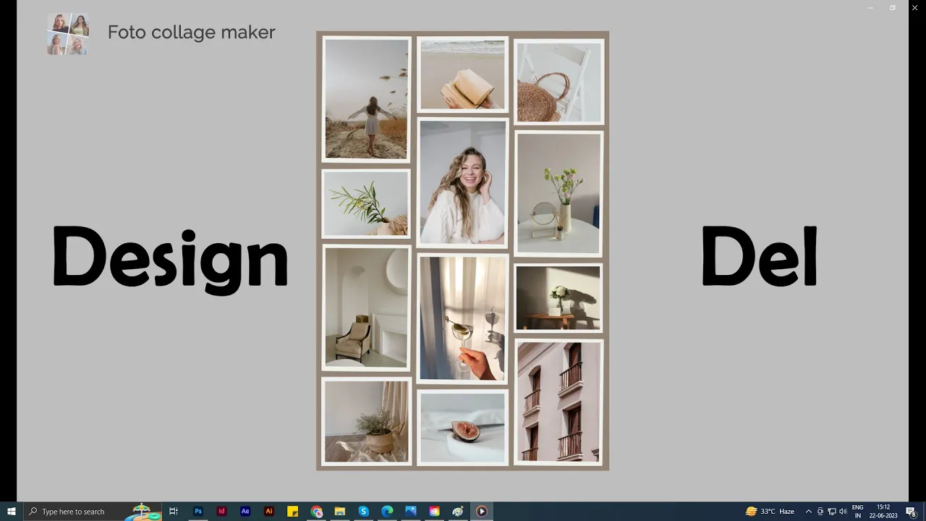Open the Photos app from the taskbar
This screenshot has width=926, height=521.
(411, 511)
